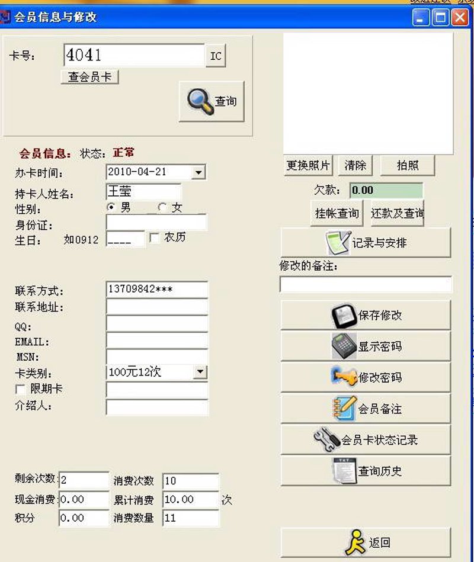The image size is (474, 562).
Task: Click the 现金消费 field
Action: 84,500
